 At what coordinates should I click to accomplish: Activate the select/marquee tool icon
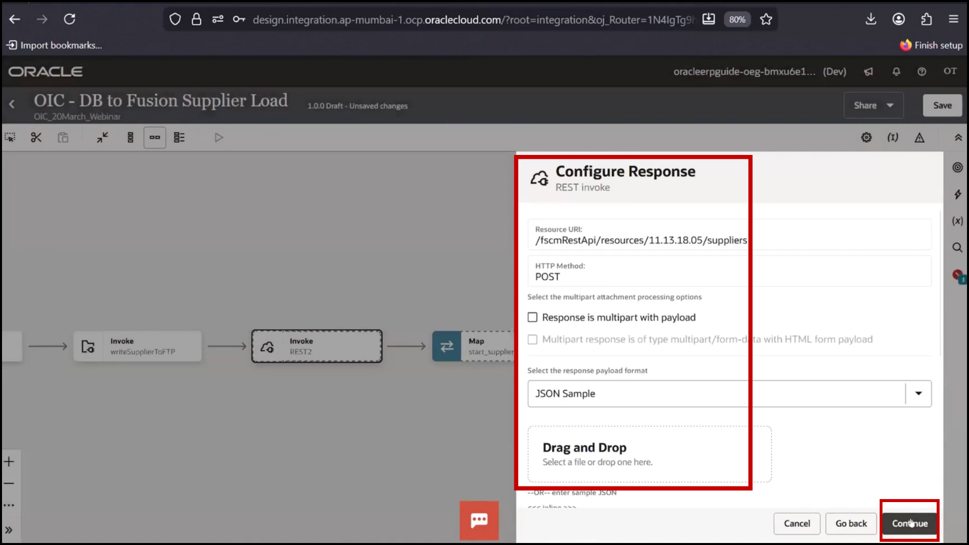pyautogui.click(x=10, y=137)
